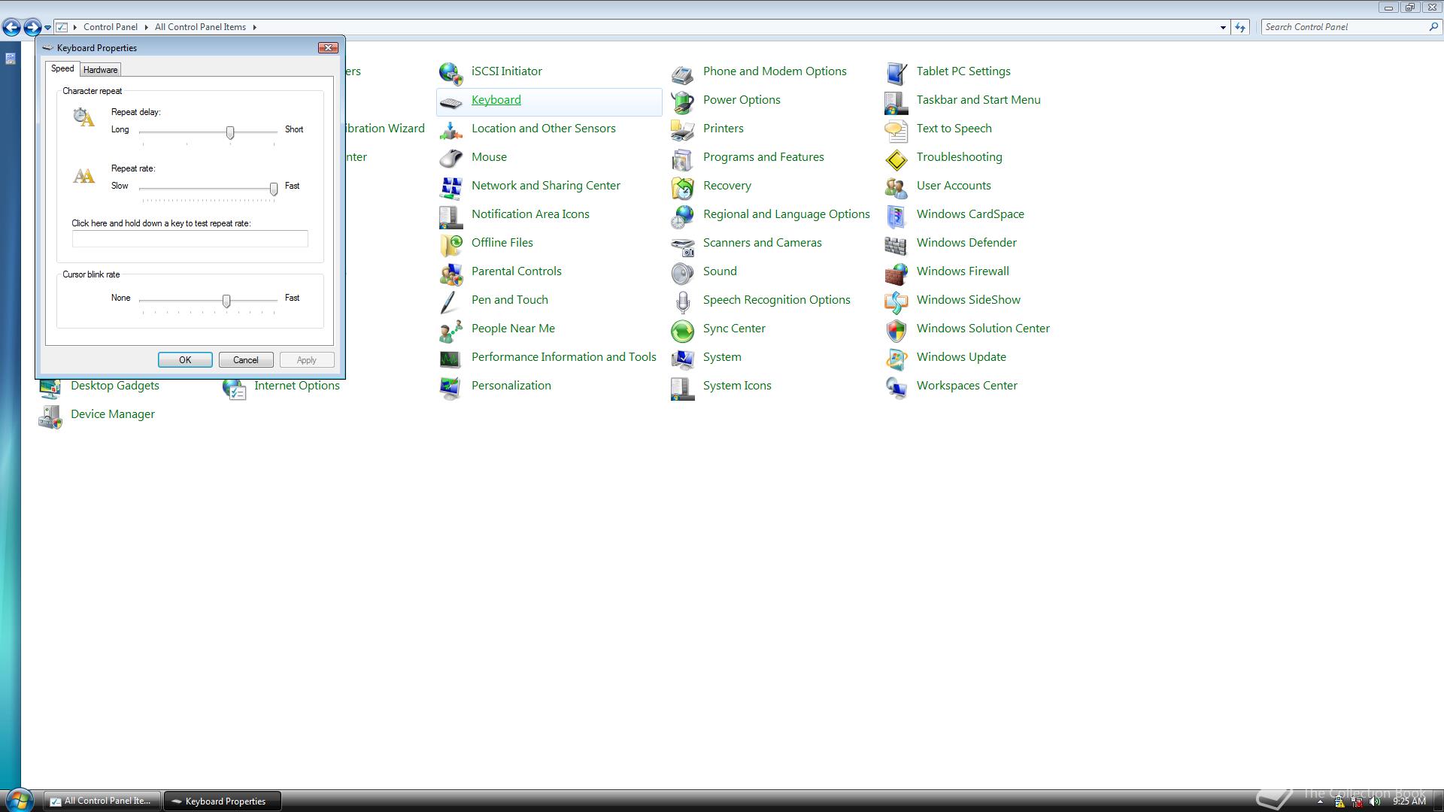Screen dimensions: 1444x812
Task: Click the Mouse icon
Action: point(450,158)
